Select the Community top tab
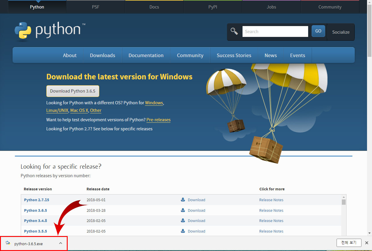This screenshot has height=251, width=372. 330,7
